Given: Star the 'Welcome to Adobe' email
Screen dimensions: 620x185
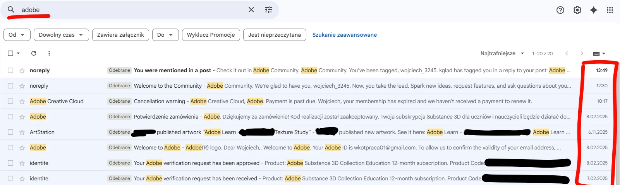Looking at the screenshot, I should click(22, 148).
